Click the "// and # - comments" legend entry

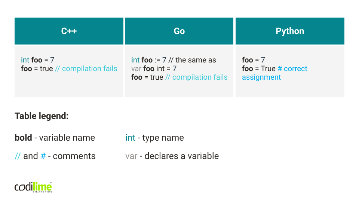[55, 156]
